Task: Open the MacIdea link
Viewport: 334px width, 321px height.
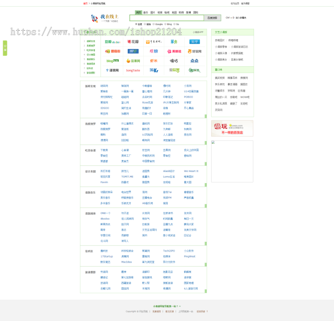Action: pos(127,262)
